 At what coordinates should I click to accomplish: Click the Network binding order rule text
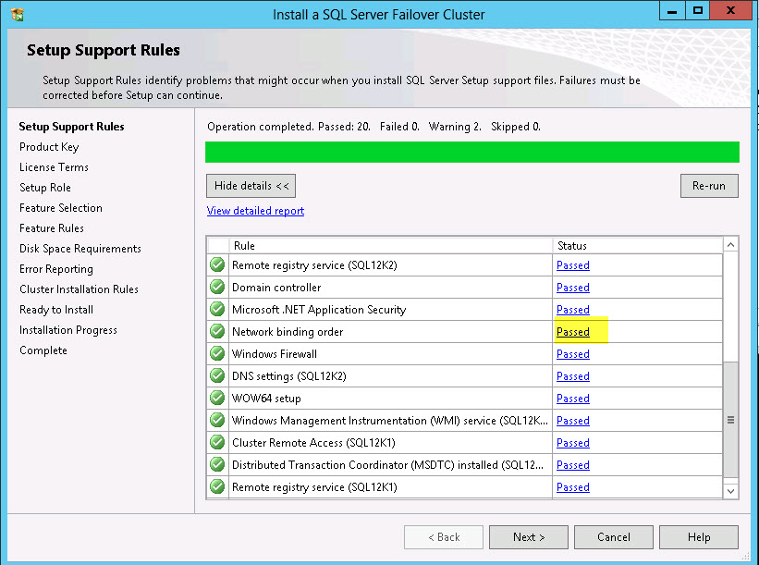[288, 332]
